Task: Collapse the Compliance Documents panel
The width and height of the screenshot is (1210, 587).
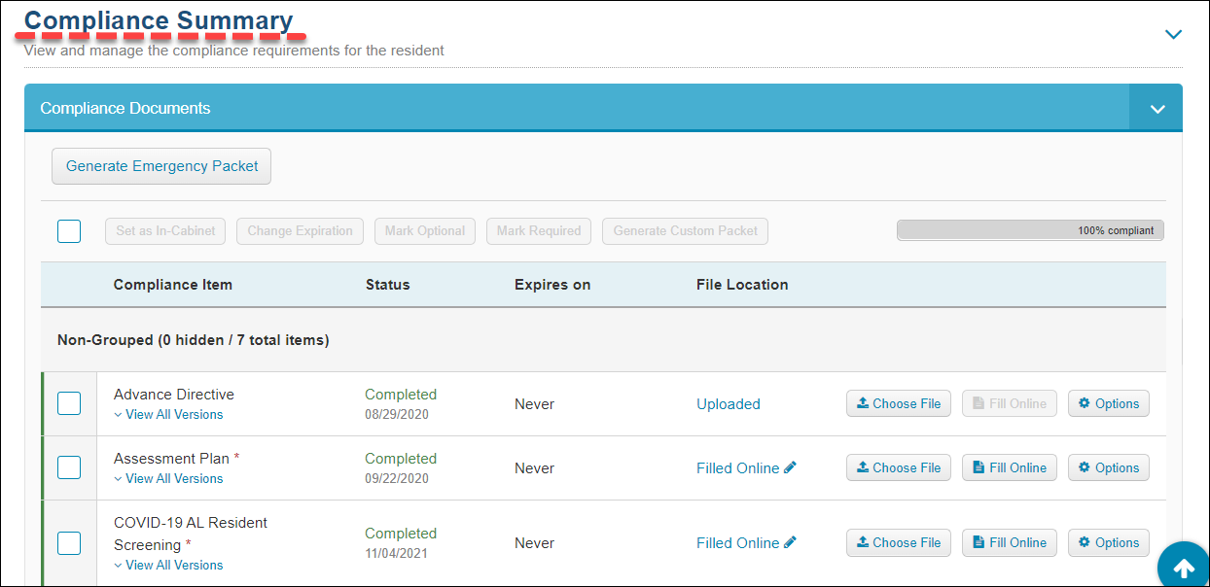Action: coord(1157,108)
